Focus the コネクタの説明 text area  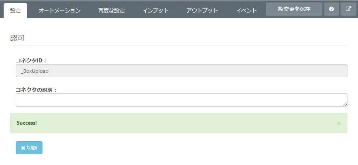(181, 100)
